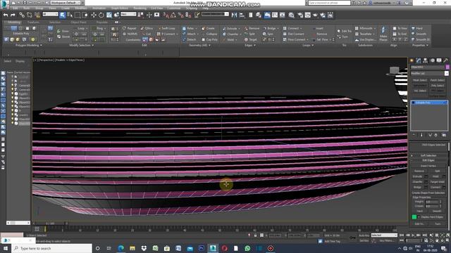Expand the Loops ribbon panel
Screen dimensions: 451x253
307,45
